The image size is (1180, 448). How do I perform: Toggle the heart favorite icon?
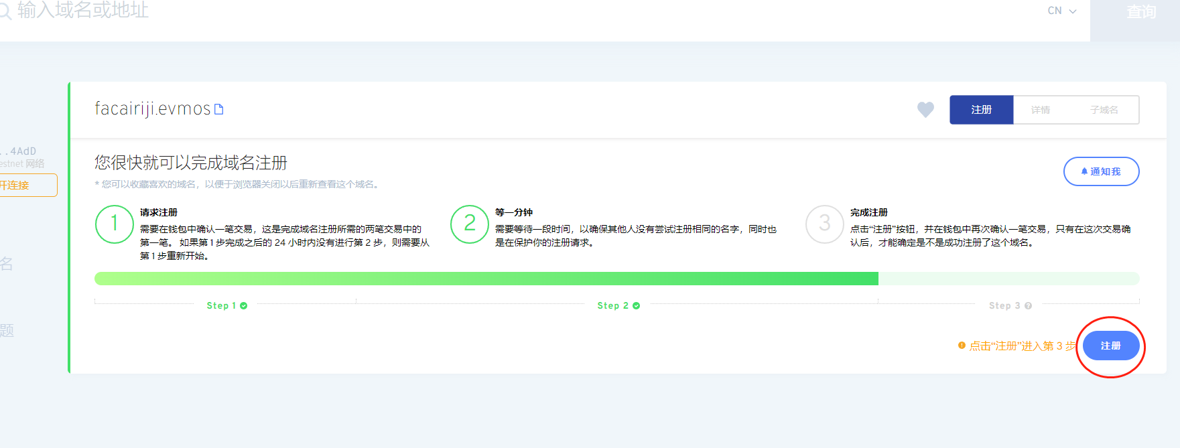(x=925, y=109)
